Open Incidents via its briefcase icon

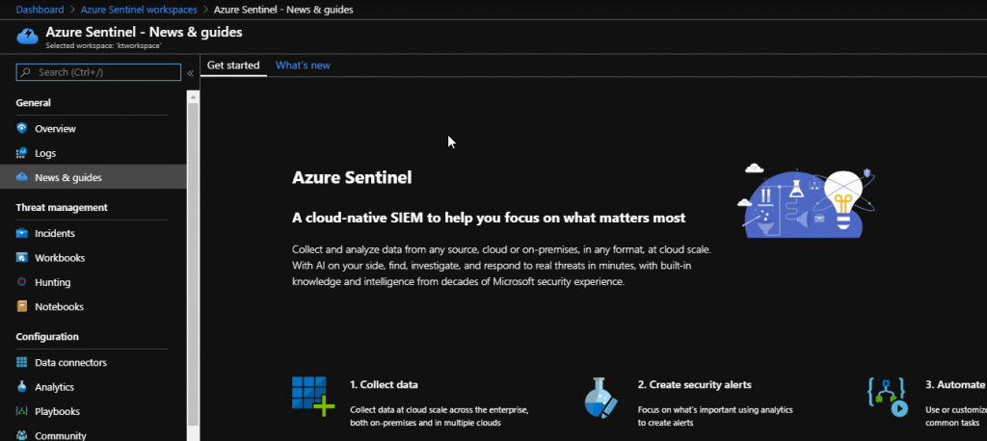(22, 233)
